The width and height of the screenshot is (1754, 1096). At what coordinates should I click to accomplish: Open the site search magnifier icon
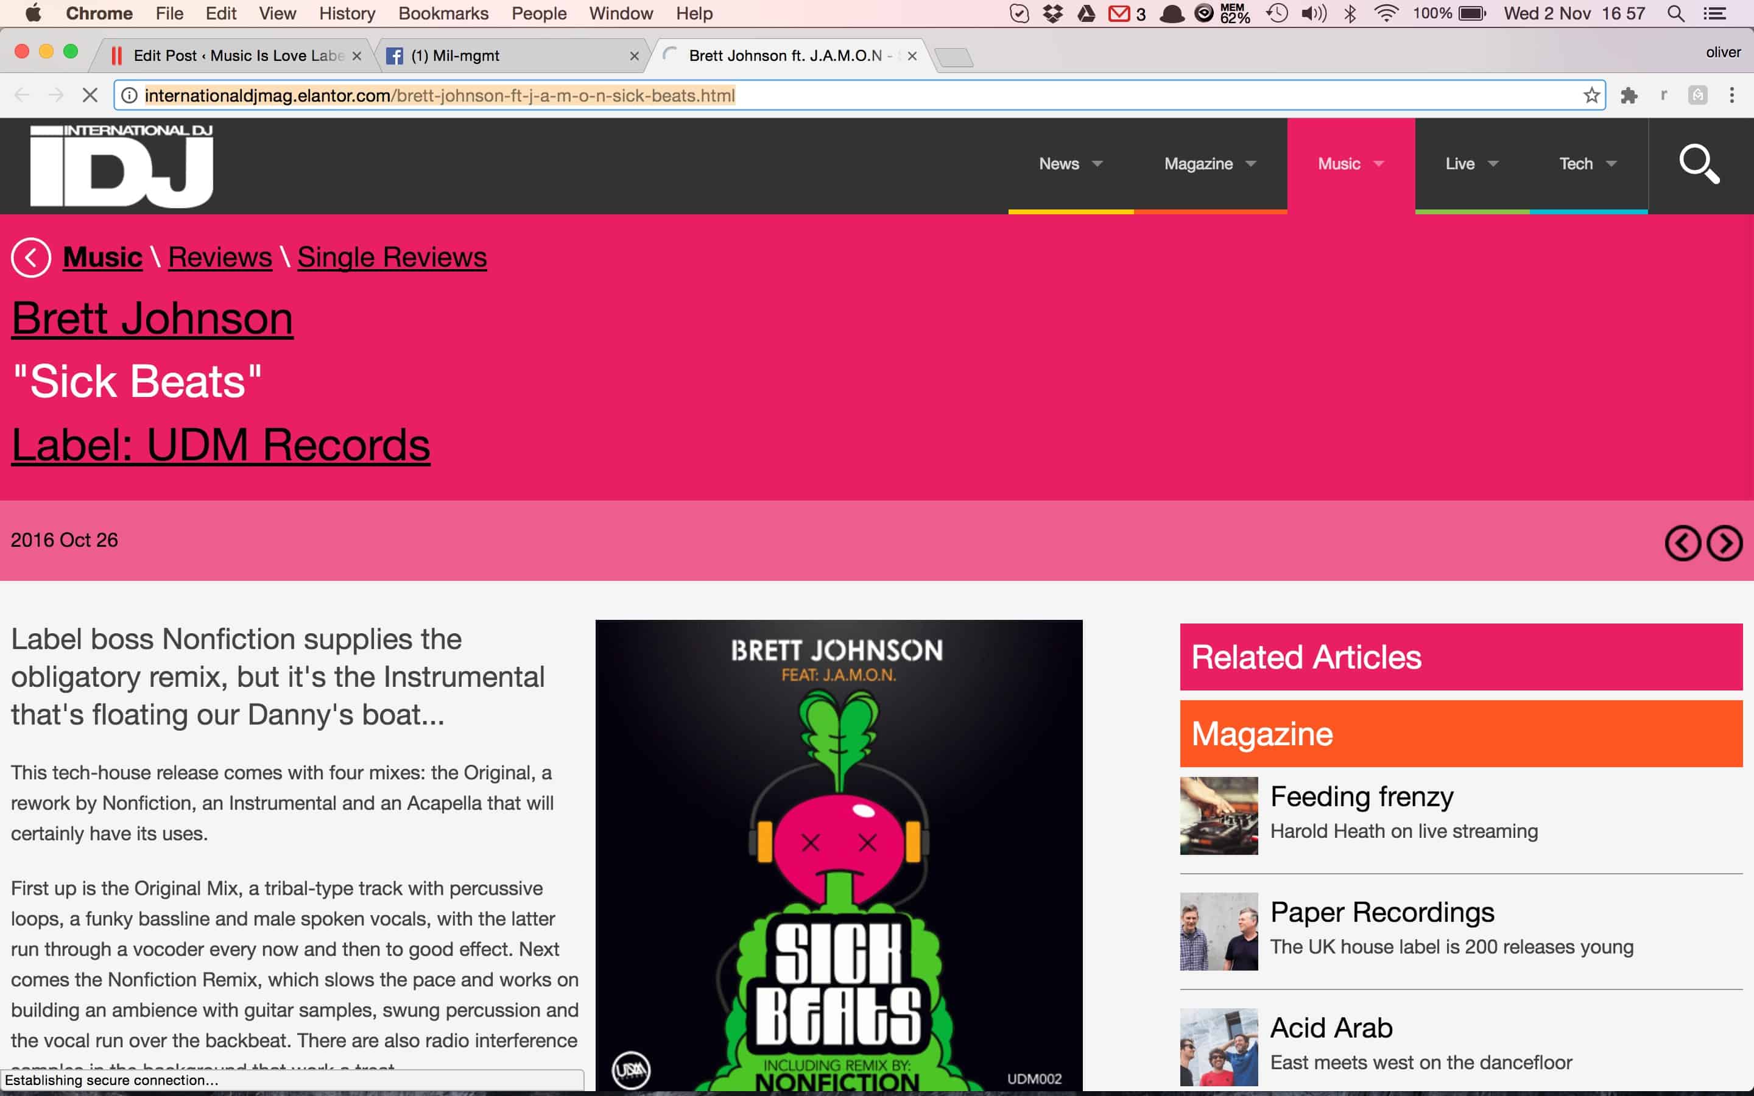coord(1700,164)
